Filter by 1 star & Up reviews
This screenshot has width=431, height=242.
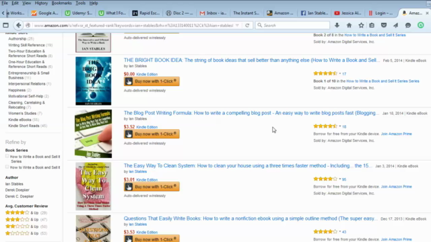click(26, 233)
